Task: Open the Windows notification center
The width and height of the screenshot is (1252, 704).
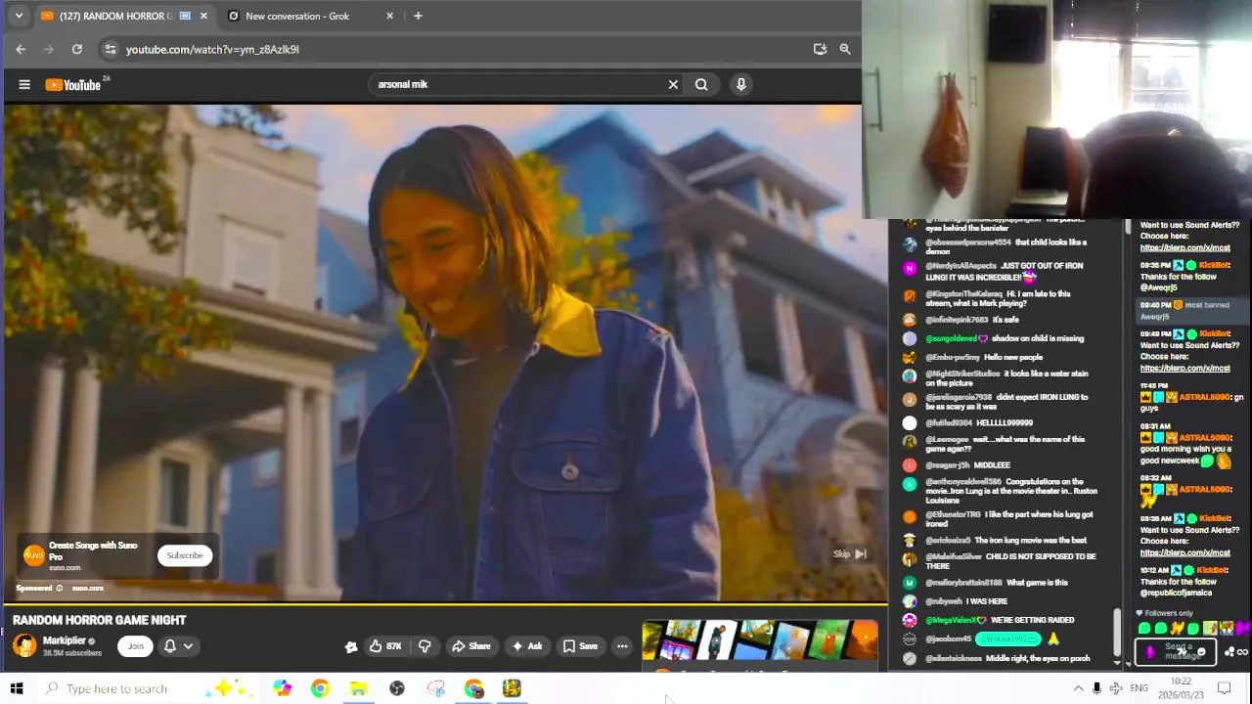Action: click(x=1223, y=688)
